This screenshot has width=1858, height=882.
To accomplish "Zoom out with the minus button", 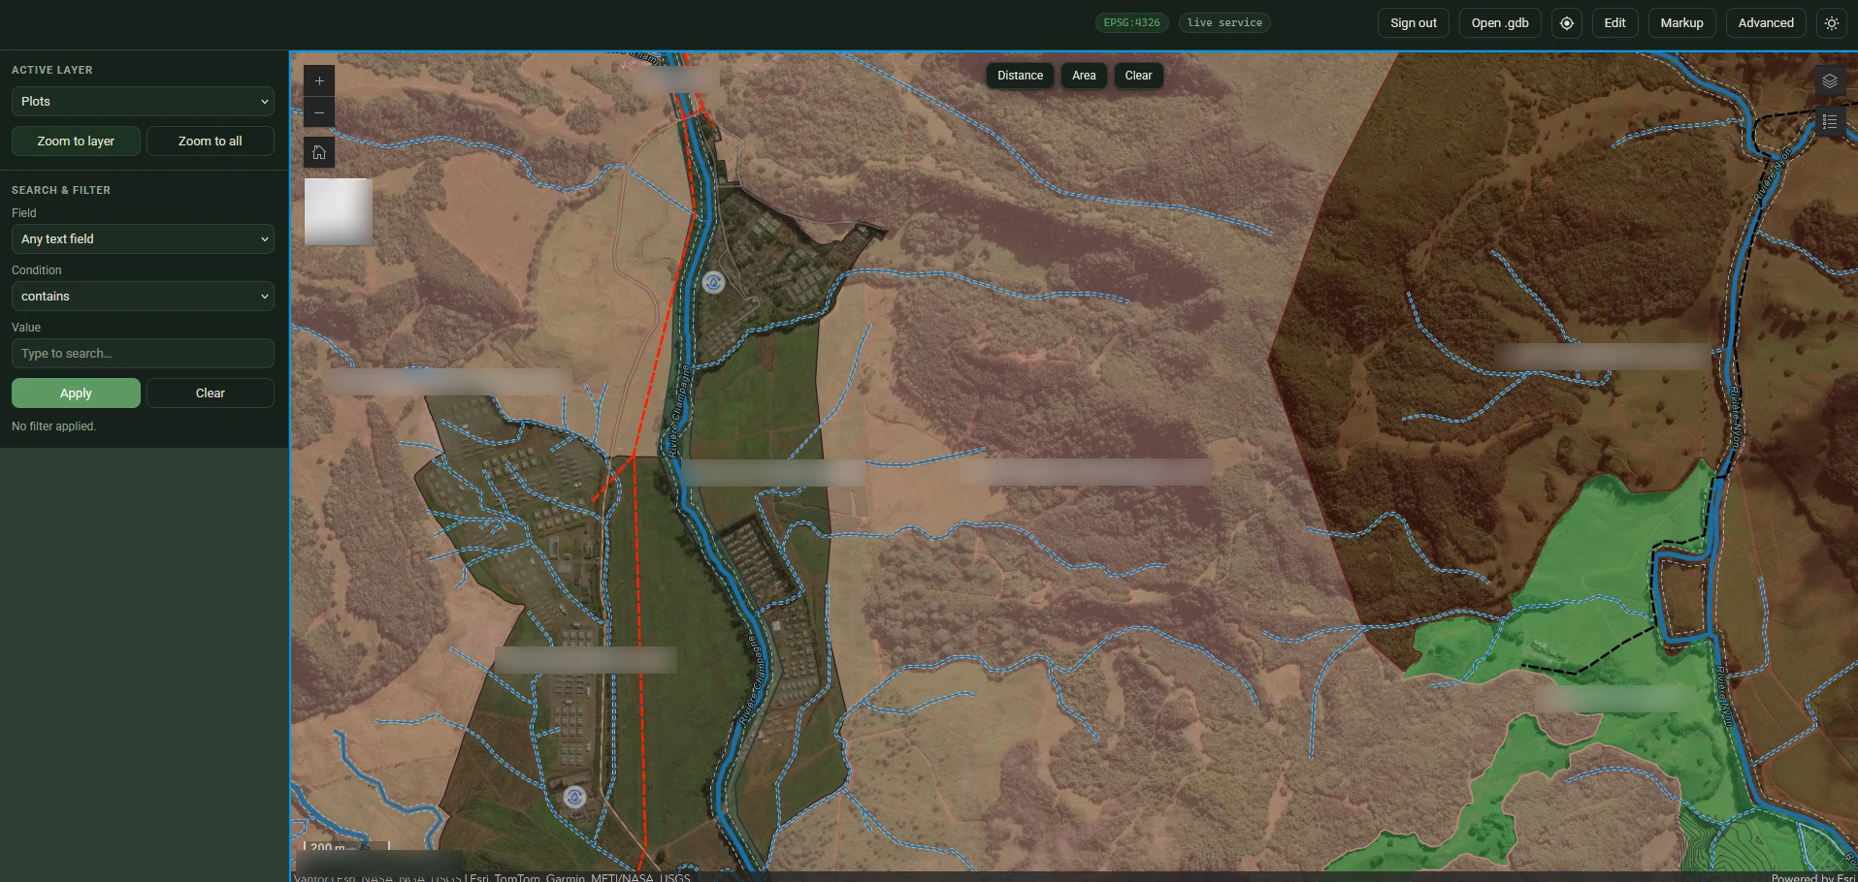I will [319, 112].
